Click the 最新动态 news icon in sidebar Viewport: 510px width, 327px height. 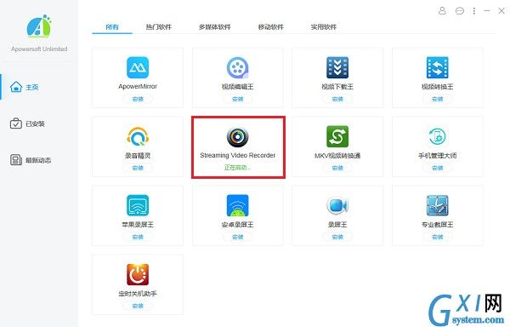tap(16, 160)
